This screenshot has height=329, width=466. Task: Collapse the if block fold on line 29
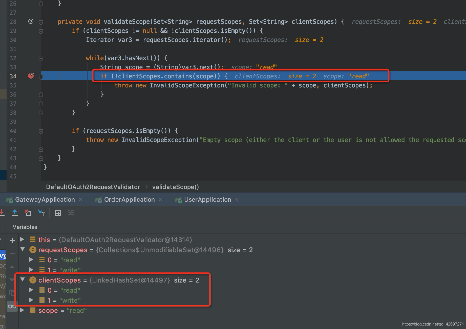pyautogui.click(x=41, y=31)
